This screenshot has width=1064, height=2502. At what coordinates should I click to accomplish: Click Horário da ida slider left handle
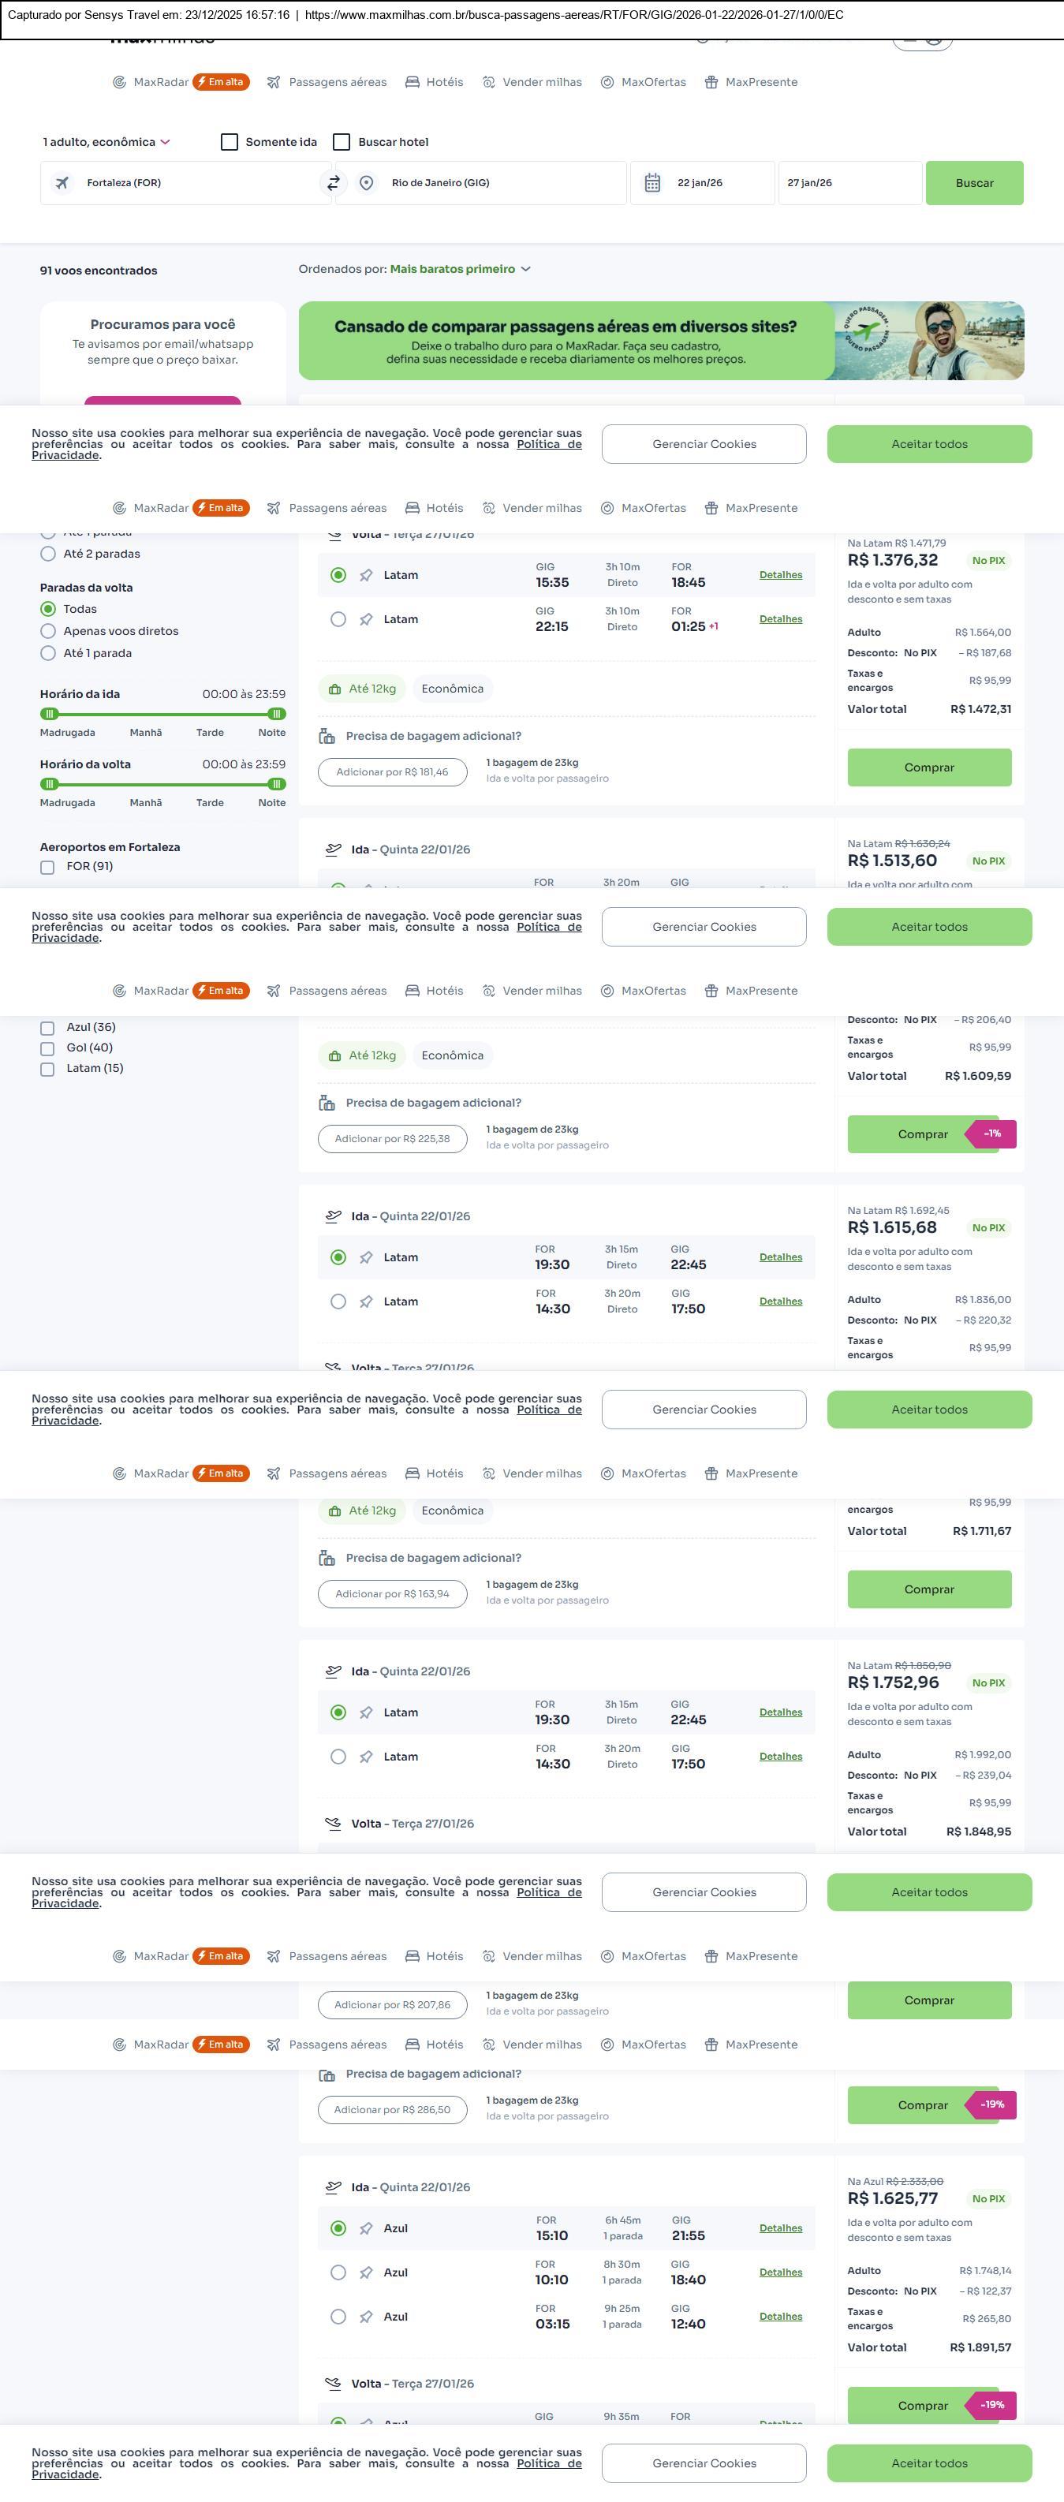[x=50, y=714]
